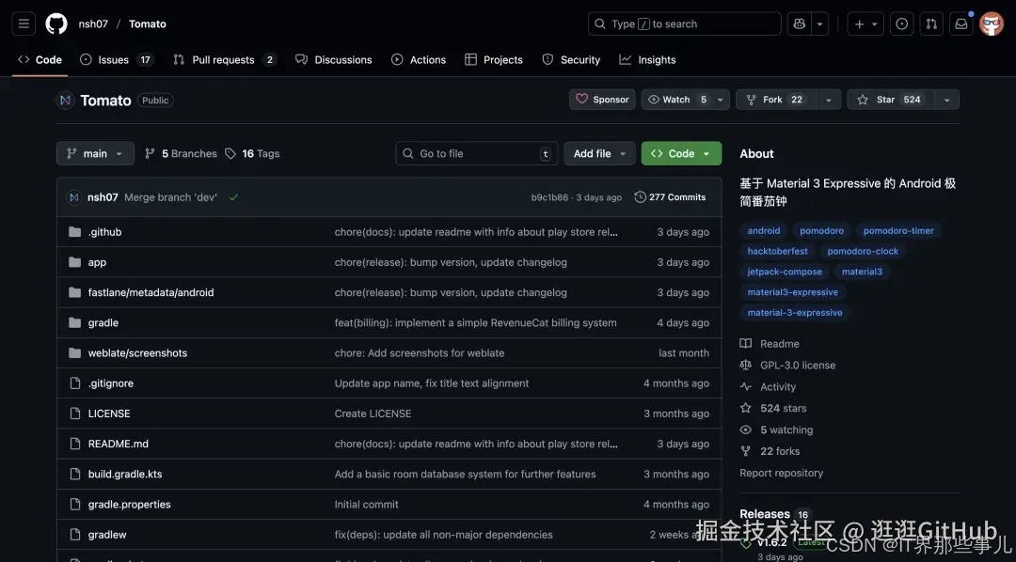Open Copilot chat icon in header
The height and width of the screenshot is (562, 1016).
coord(799,23)
